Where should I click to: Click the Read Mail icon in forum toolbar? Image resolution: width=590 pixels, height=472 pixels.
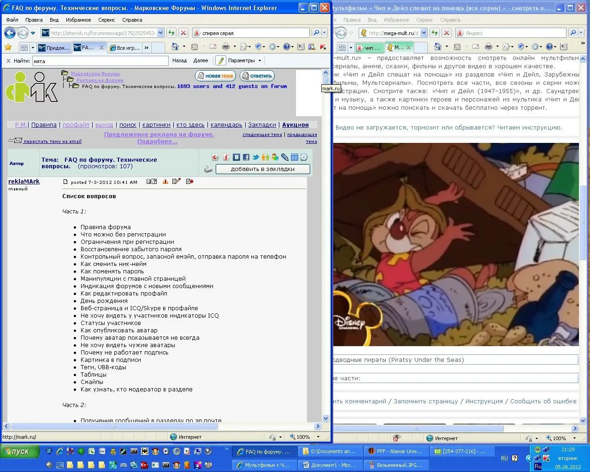point(213,47)
